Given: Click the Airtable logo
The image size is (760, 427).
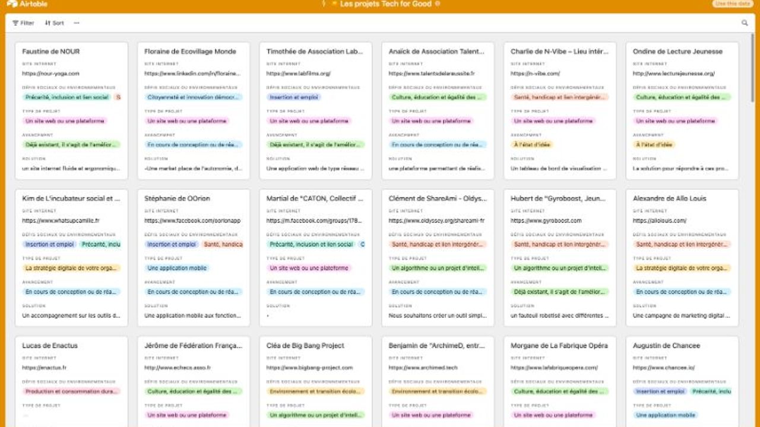Looking at the screenshot, I should pos(27,4).
